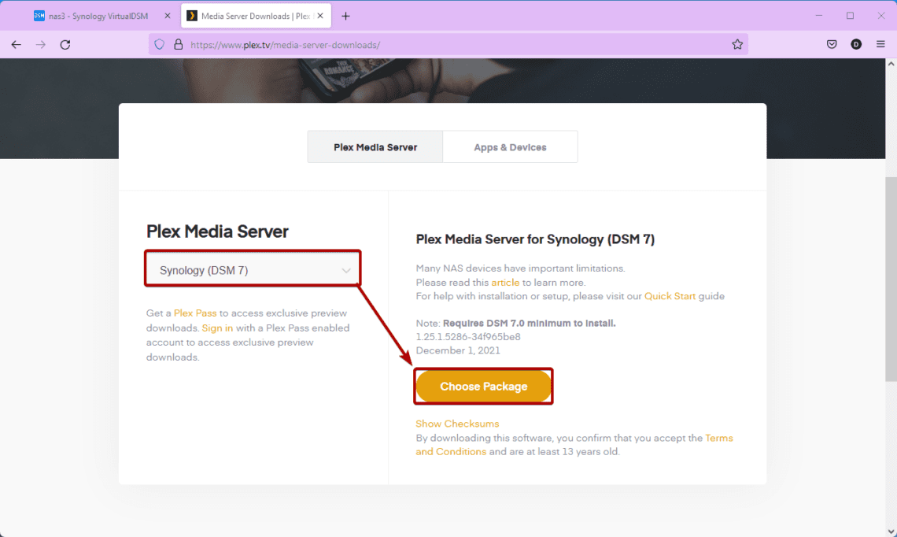The image size is (897, 537).
Task: Select the Plex Media Server tab
Action: click(375, 147)
